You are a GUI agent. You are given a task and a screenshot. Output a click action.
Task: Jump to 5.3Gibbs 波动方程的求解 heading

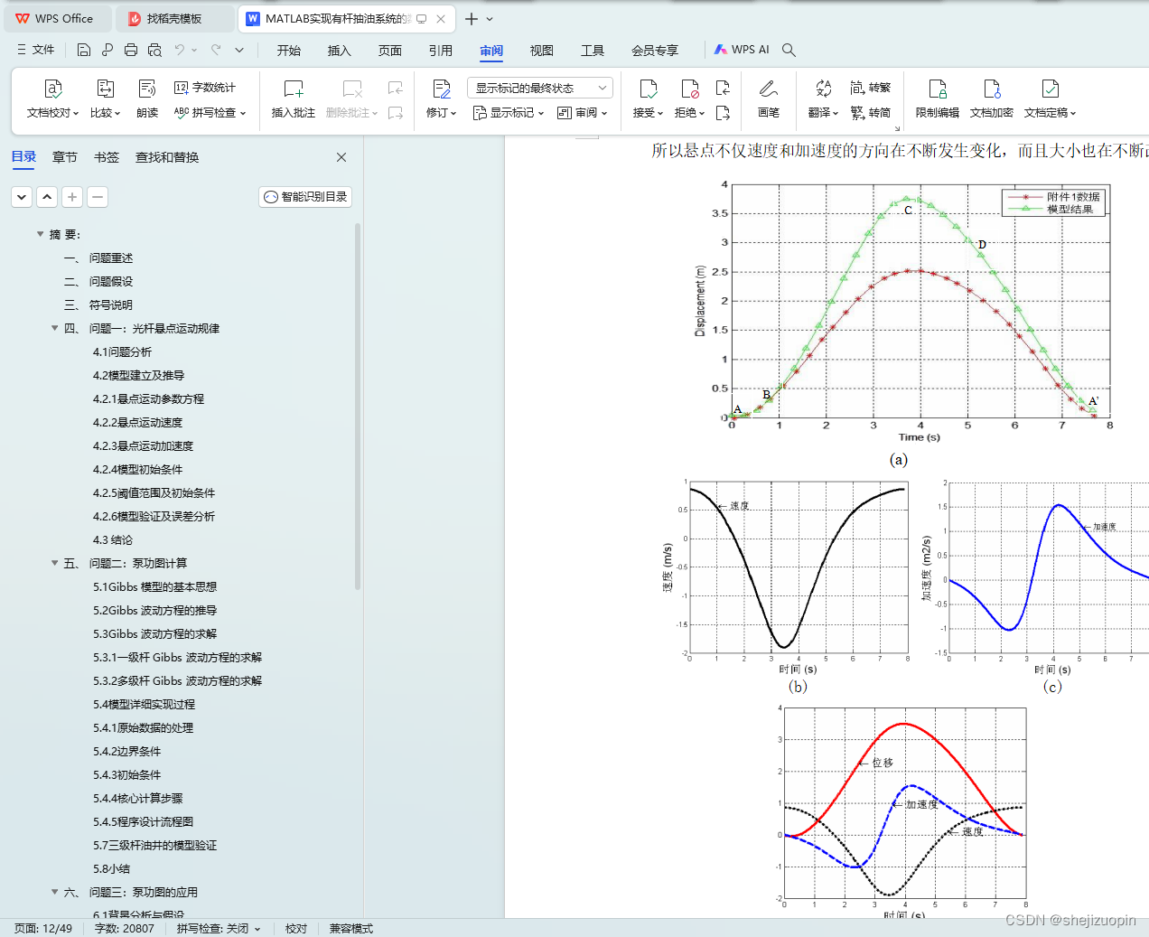(x=154, y=633)
